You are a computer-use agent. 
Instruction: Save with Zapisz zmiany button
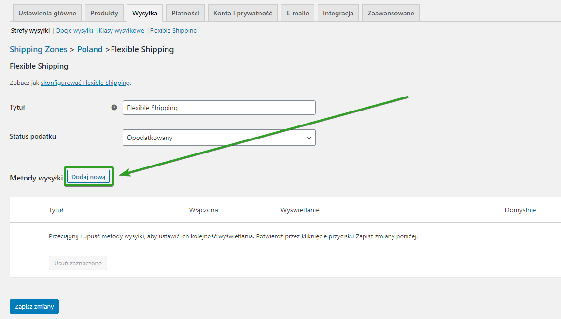[34, 306]
